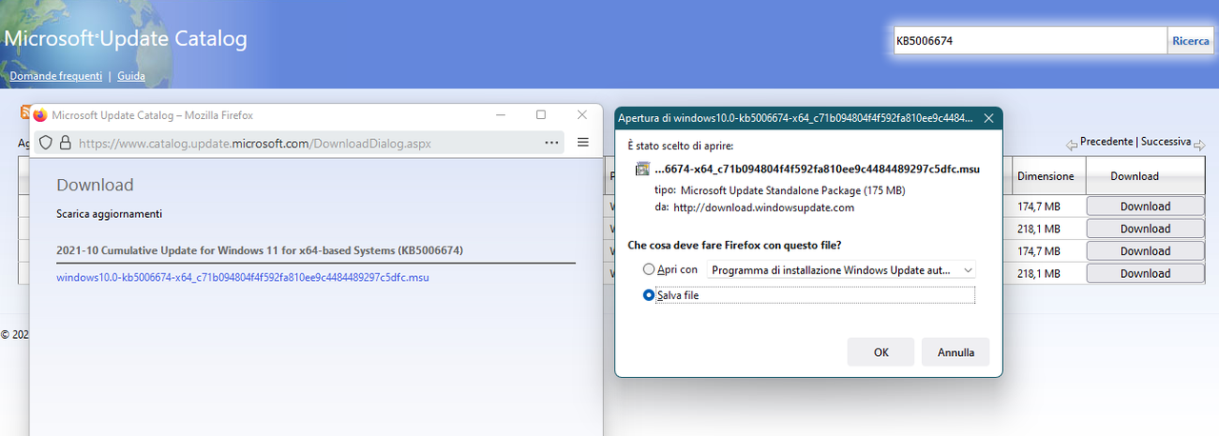Maximize the Mozilla Firefox popup window
Image resolution: width=1219 pixels, height=436 pixels.
[541, 115]
